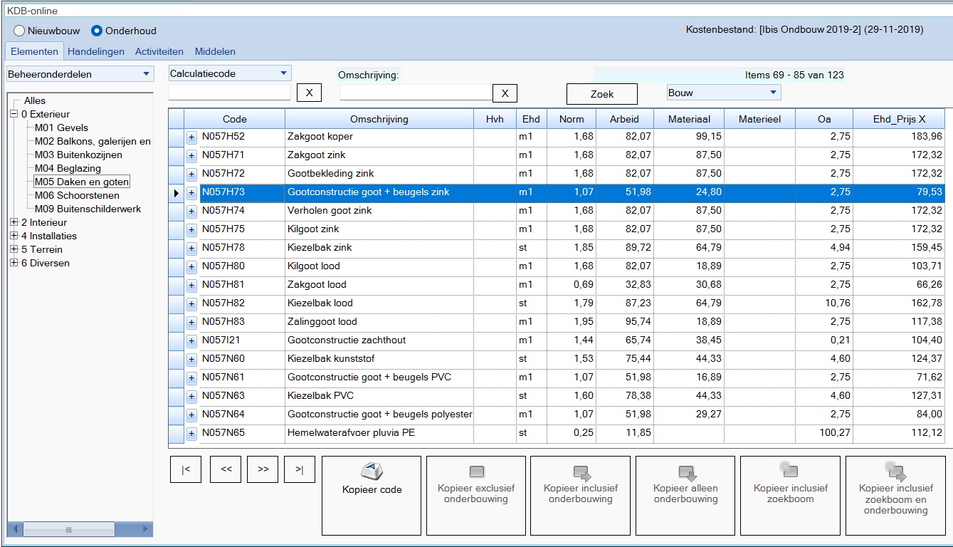Screen dimensions: 953x547
Task: Expand row N057H71 plus icon
Action: click(x=191, y=155)
